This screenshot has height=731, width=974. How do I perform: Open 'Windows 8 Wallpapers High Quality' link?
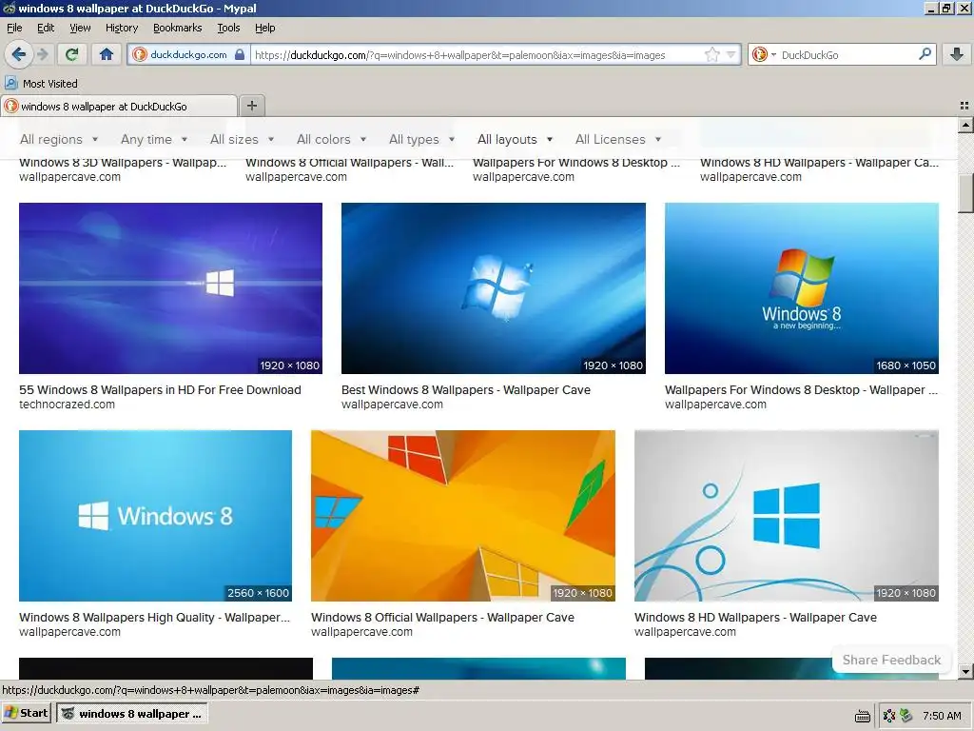click(155, 617)
